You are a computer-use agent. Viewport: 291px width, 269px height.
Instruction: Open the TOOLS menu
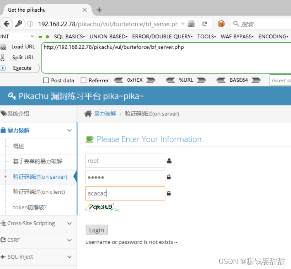(207, 36)
